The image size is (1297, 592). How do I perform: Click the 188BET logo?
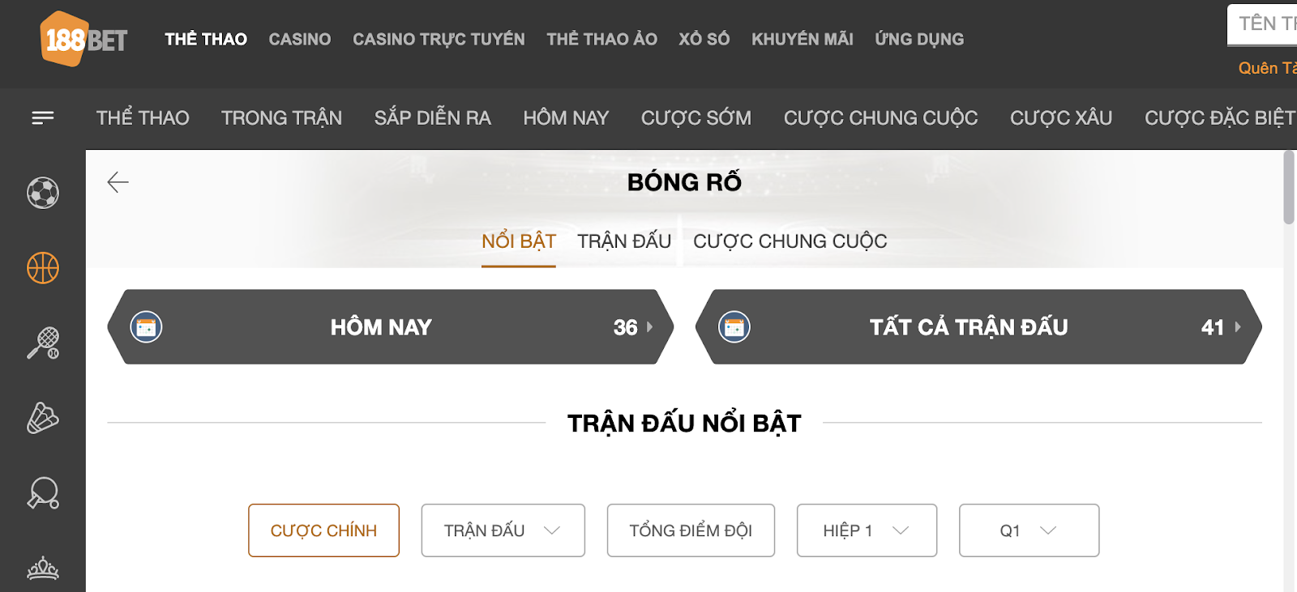coord(83,39)
